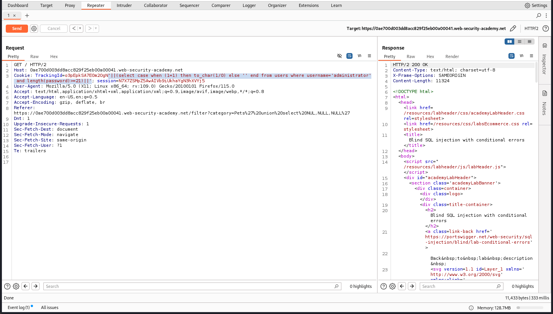Viewport: 553px width, 314px height.
Task: Open the Logger tab
Action: (x=249, y=5)
